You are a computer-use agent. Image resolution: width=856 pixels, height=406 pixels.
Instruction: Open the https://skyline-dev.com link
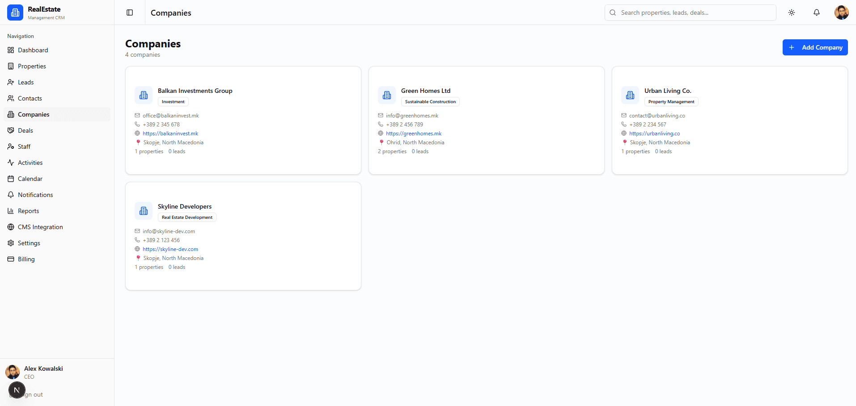tap(170, 249)
